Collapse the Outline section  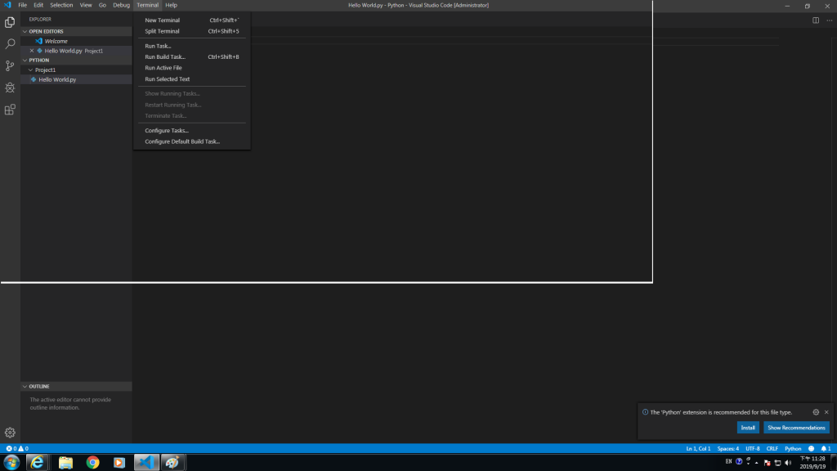coord(25,386)
